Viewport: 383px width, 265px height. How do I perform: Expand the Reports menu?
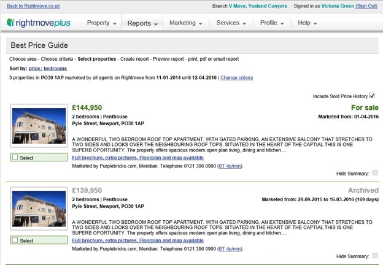[x=142, y=23]
